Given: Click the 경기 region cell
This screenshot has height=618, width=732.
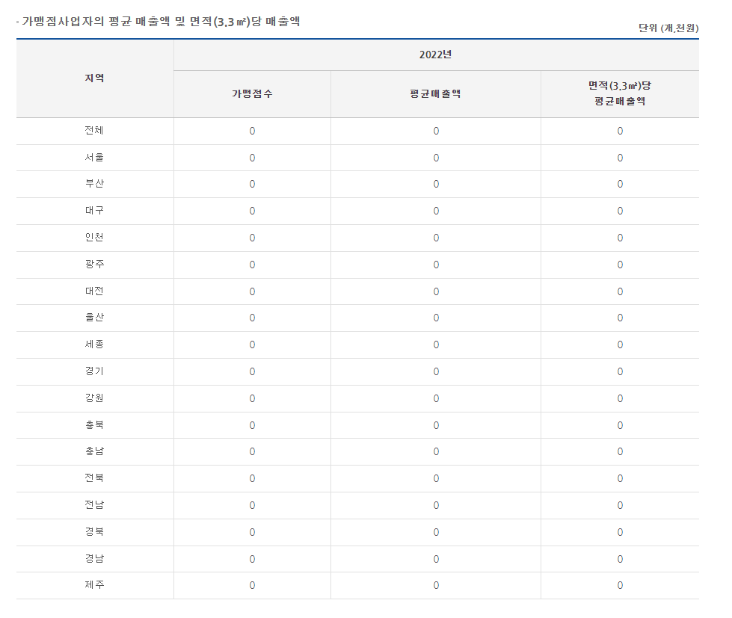Looking at the screenshot, I should (x=94, y=371).
